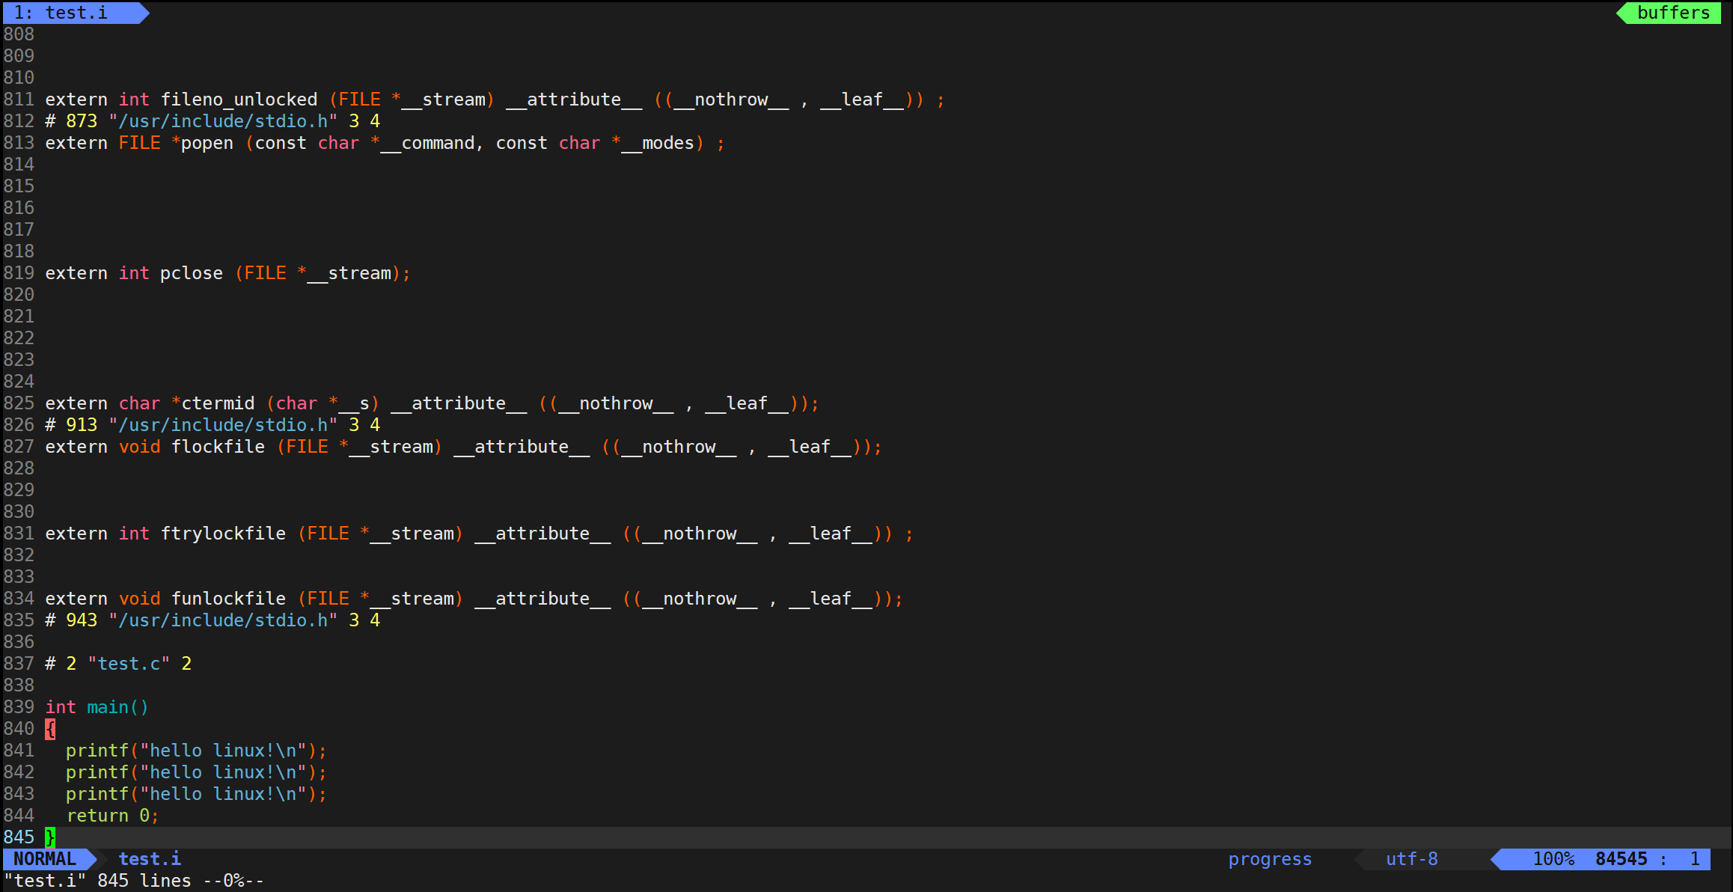1733x892 pixels.
Task: Click the highlighted opening brace on line 840
Action: point(50,729)
